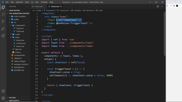Open package.json in the file tree

click(19, 67)
